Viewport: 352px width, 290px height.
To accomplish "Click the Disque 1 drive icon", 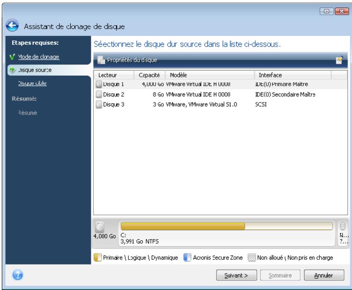I will coord(99,84).
